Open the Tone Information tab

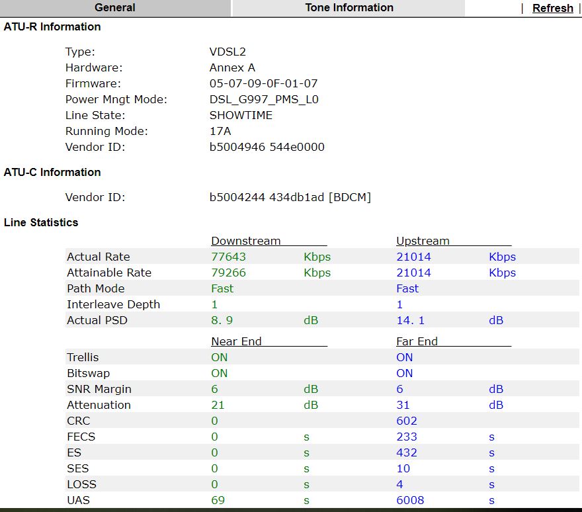[x=349, y=8]
